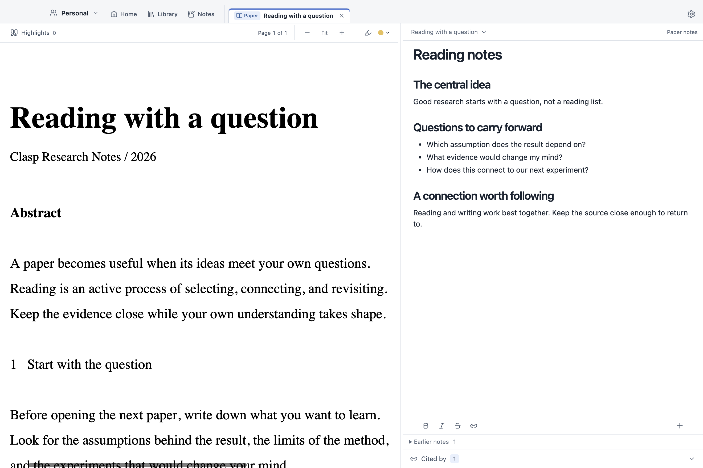Click the Paper book badge in tab
This screenshot has width=703, height=468.
coord(247,15)
